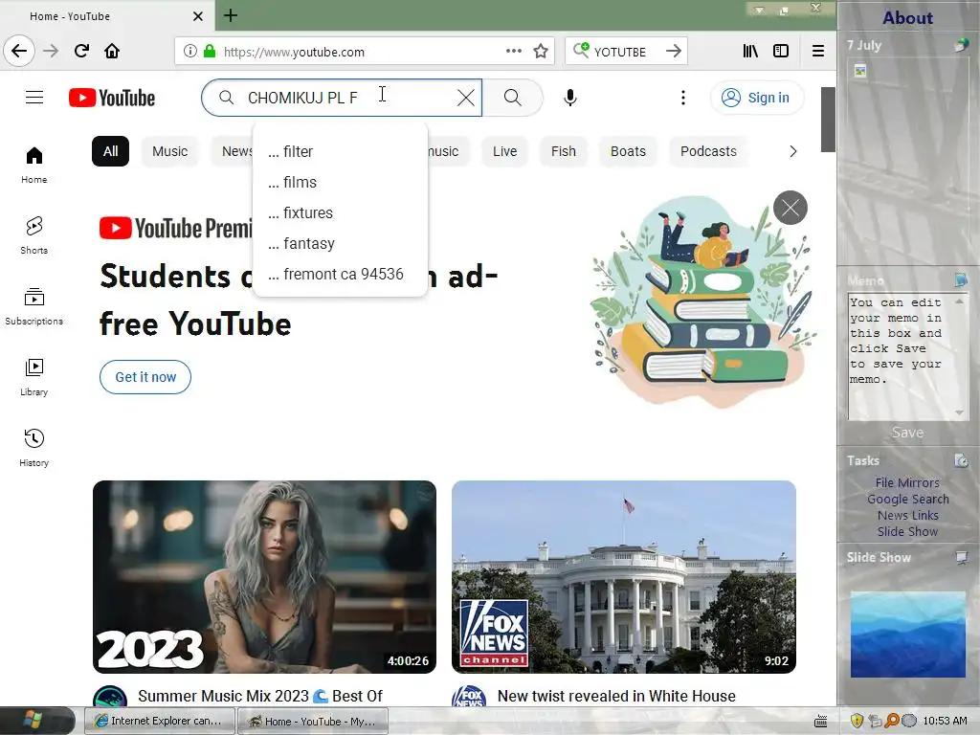Click the Sign in button
This screenshot has height=735, width=980.
(x=757, y=98)
